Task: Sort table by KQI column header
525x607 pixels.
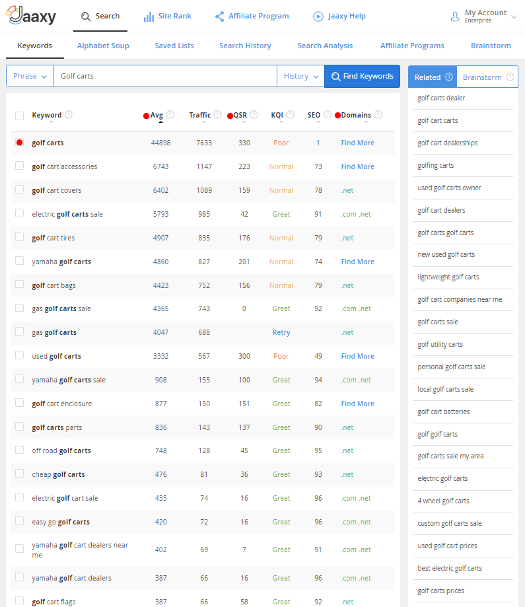Action: (277, 115)
